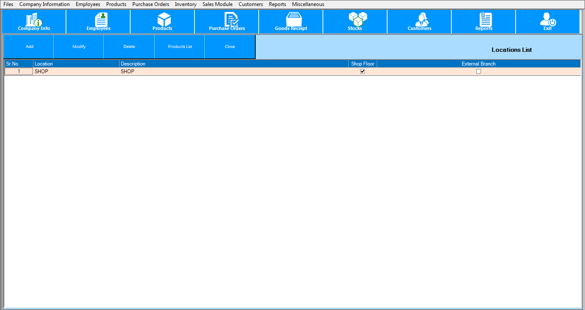Click the Purchase Orders toolbar icon
585x310 pixels.
click(x=227, y=21)
